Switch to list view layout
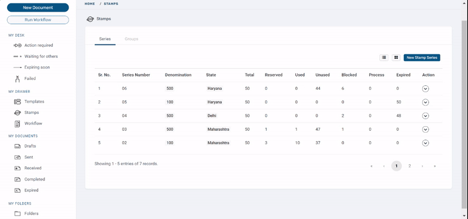This screenshot has width=468, height=219. (384, 57)
